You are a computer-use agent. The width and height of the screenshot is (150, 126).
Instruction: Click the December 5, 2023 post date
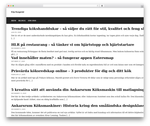click(x=18, y=109)
